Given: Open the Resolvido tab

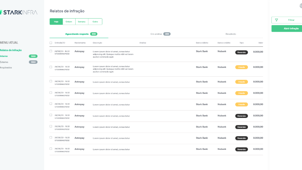Looking at the screenshot, I should point(231,34).
